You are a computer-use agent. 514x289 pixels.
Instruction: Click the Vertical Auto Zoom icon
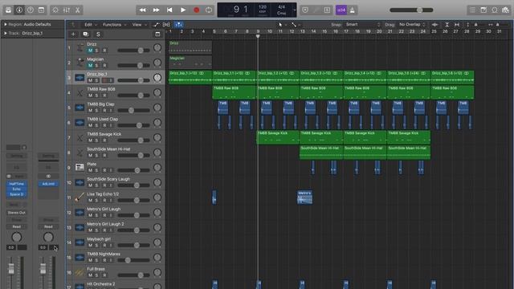(x=447, y=25)
